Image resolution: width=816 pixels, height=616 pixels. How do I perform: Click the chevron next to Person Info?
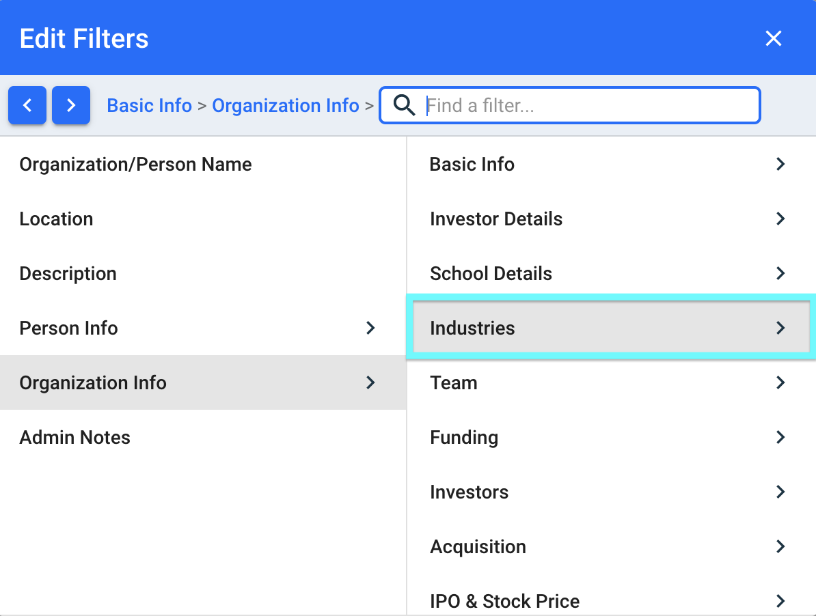coord(370,328)
